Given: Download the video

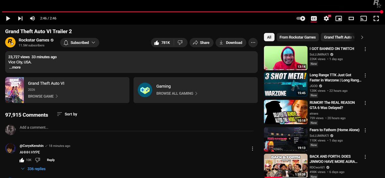Looking at the screenshot, I should tap(231, 43).
